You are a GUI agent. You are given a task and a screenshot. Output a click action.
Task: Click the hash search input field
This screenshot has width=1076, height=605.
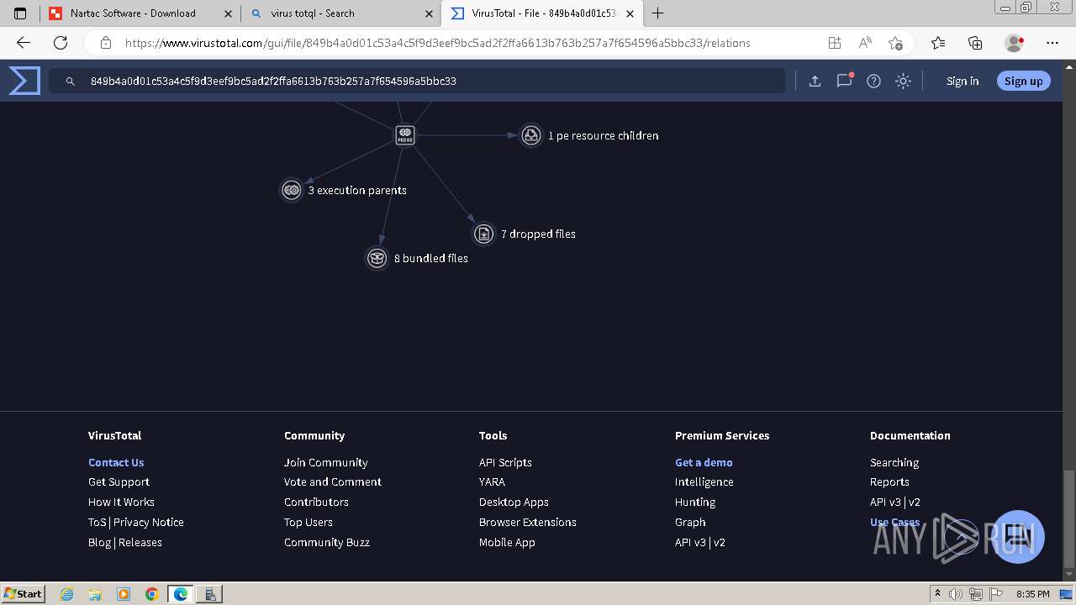tap(417, 81)
